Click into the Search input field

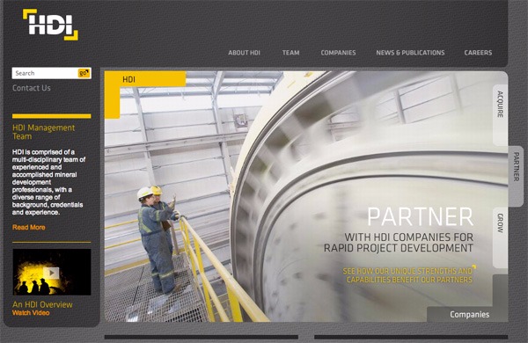(x=45, y=73)
